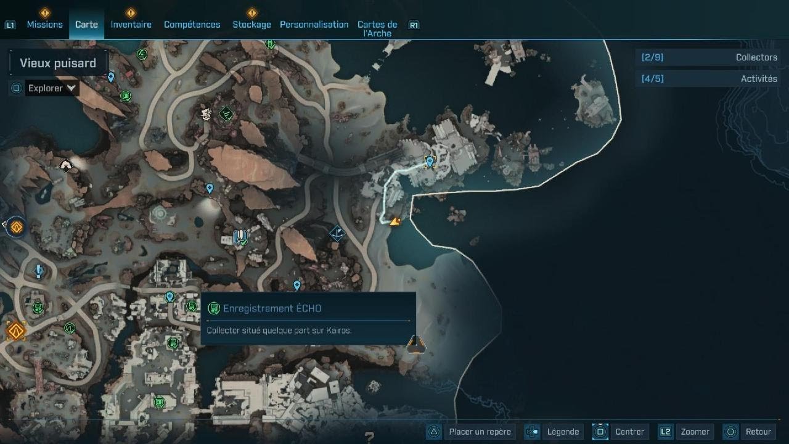Click the L1 previous-tab icon
Image resolution: width=789 pixels, height=444 pixels.
click(x=10, y=25)
